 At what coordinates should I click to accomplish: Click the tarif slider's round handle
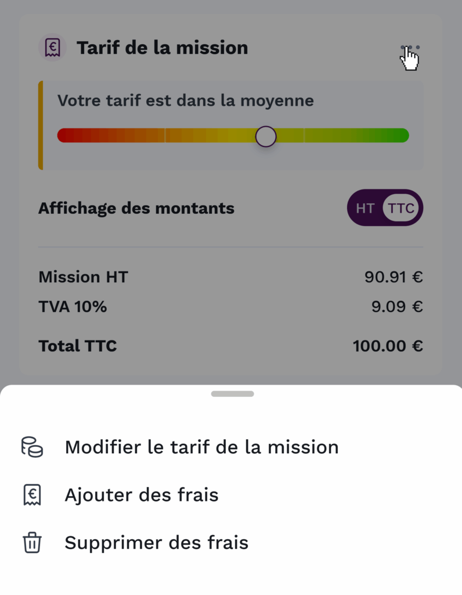[x=266, y=137]
